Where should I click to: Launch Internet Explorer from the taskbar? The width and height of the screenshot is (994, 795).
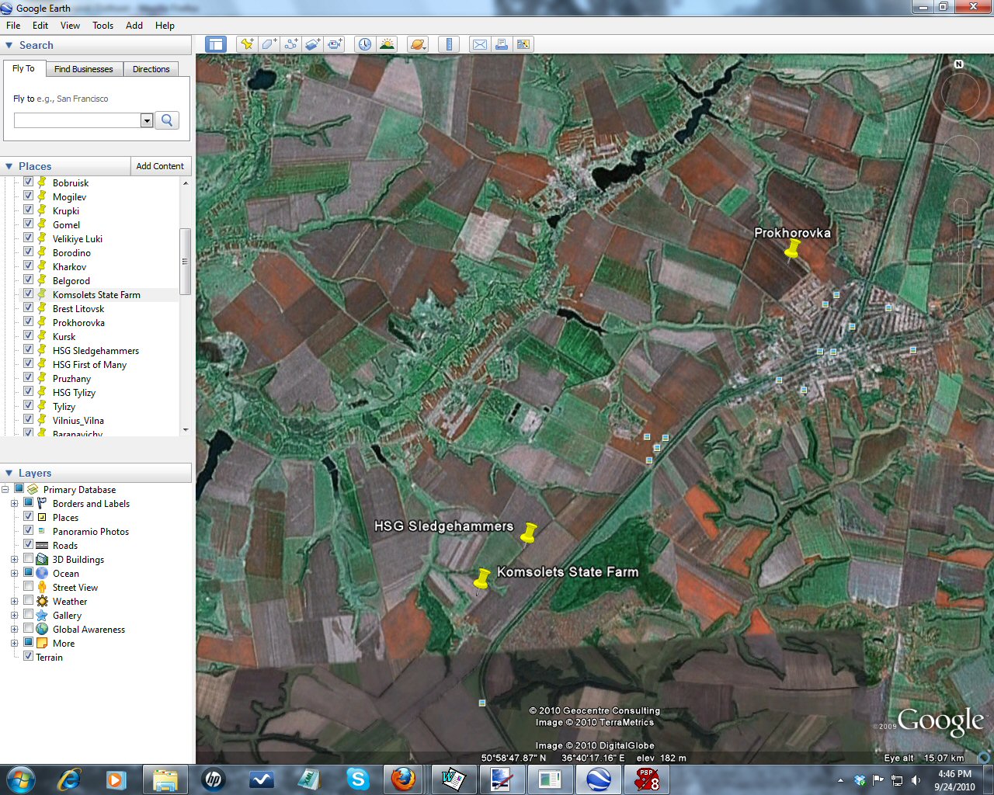70,779
